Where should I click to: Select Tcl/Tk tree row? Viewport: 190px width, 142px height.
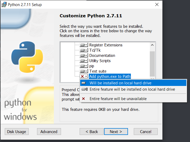point(95,50)
